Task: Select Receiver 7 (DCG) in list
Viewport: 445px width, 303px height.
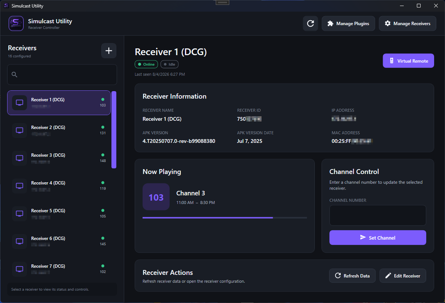Action: pos(59,269)
